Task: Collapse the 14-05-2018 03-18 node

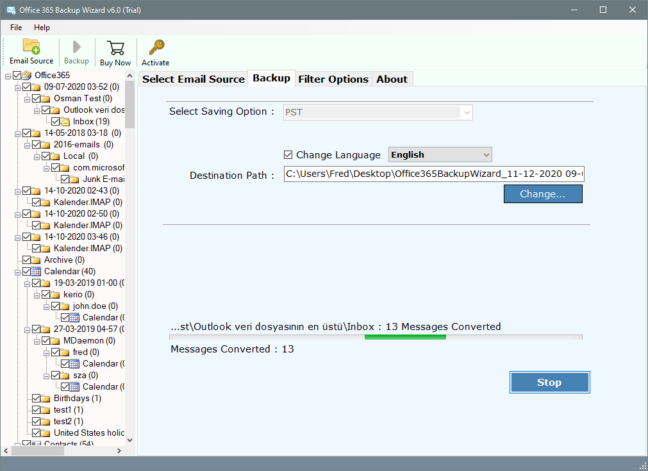Action: tap(17, 134)
